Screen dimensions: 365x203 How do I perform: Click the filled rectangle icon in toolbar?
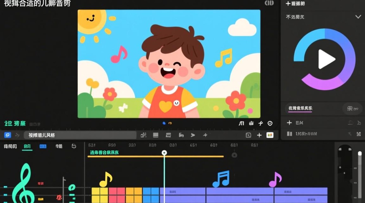(156, 135)
